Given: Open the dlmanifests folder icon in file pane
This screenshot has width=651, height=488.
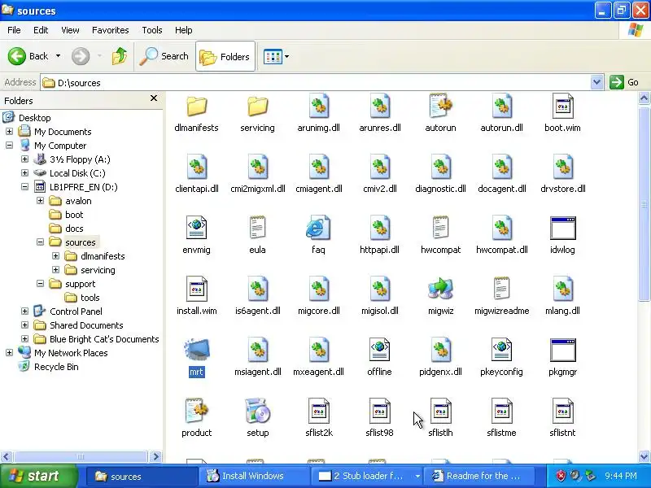Looking at the screenshot, I should [196, 107].
